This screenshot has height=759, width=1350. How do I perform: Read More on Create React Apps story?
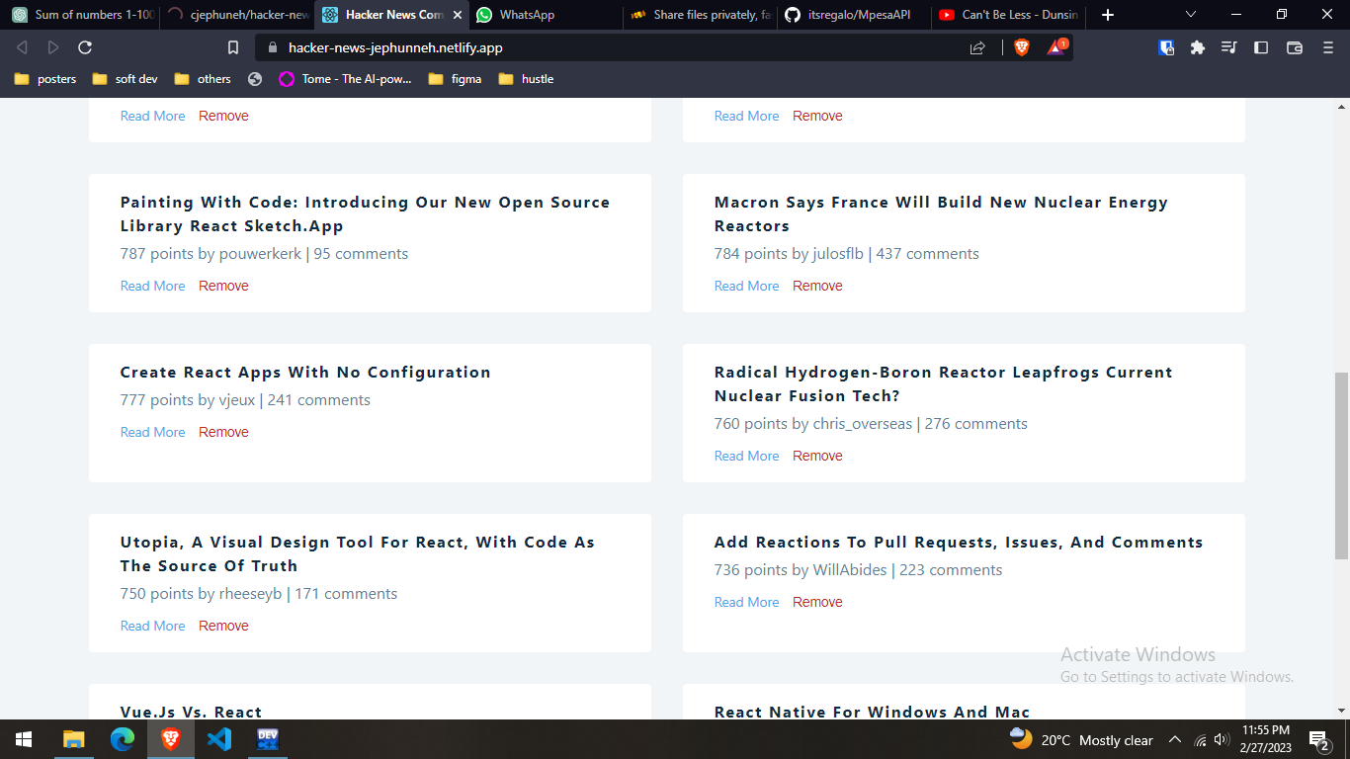pos(152,432)
